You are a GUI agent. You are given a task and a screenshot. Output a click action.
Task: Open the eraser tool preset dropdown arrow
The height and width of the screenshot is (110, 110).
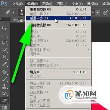coord(13,12)
